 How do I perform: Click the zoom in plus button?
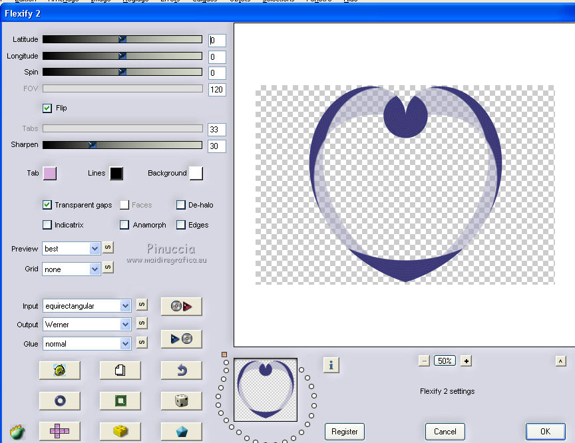coord(466,361)
